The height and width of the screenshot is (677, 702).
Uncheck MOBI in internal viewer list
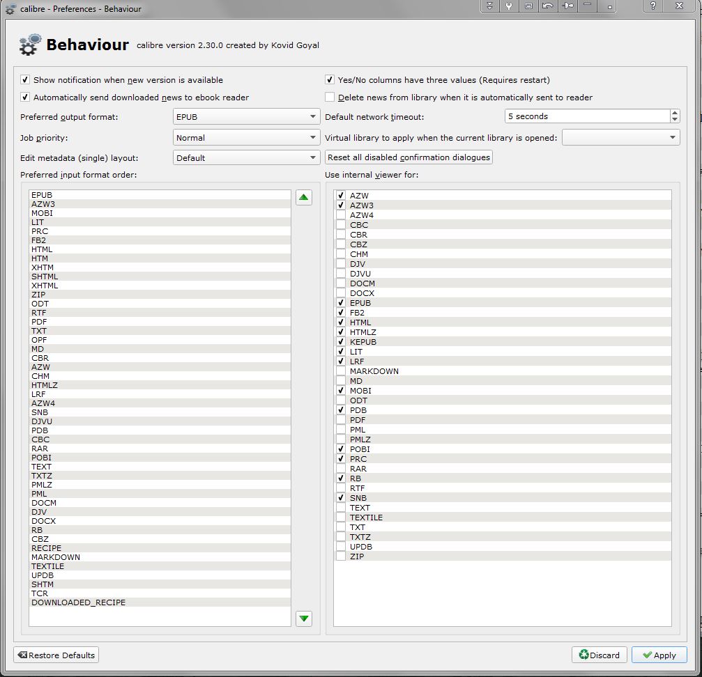(341, 390)
